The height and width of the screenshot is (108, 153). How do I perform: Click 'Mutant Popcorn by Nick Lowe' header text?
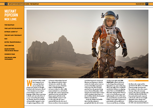click(19, 4)
